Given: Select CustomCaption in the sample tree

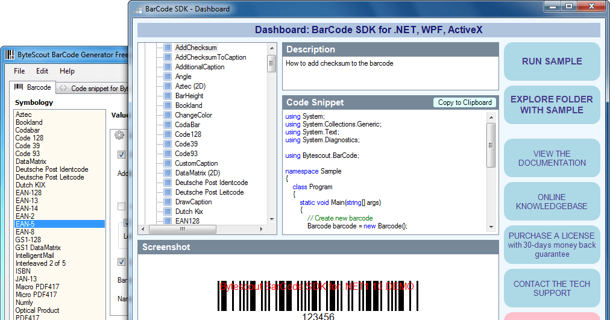Looking at the screenshot, I should tap(196, 163).
